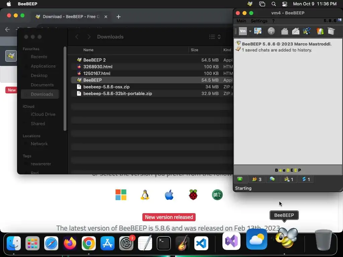Click the broadcast antenna icon in BeeBEEP

(271, 31)
